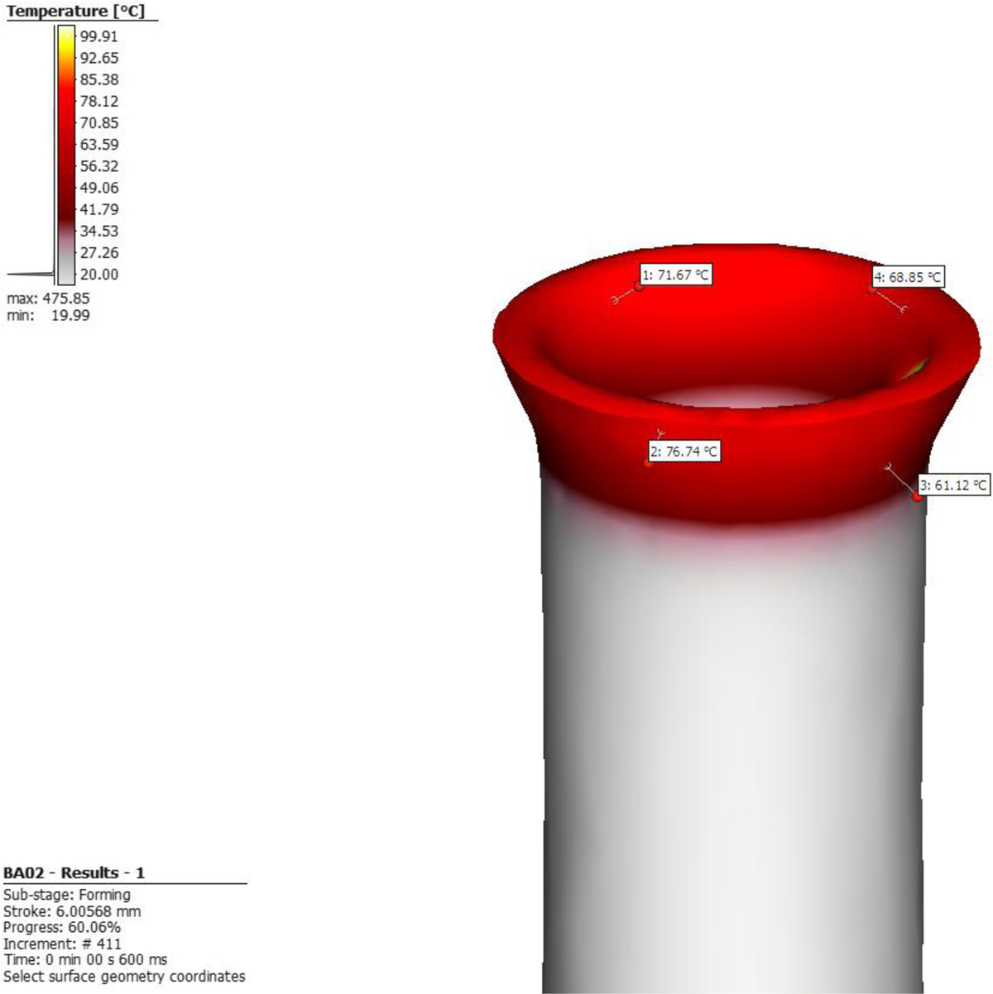The width and height of the screenshot is (993, 994).
Task: Click the temperature color scale bar
Action: point(65,155)
